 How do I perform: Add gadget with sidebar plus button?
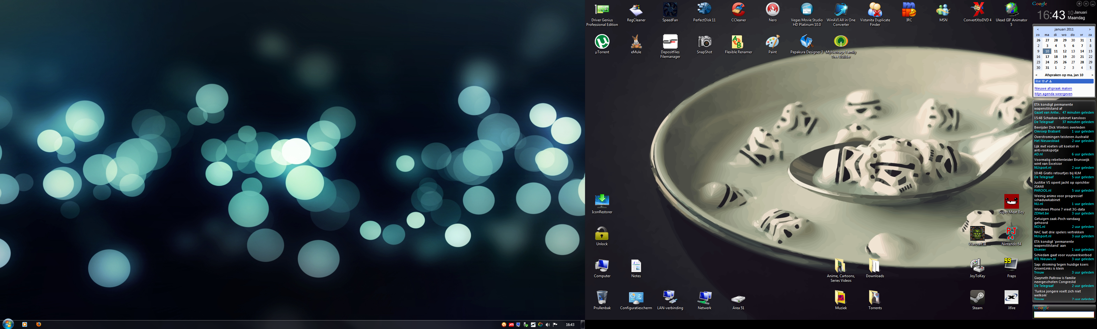point(1079,4)
